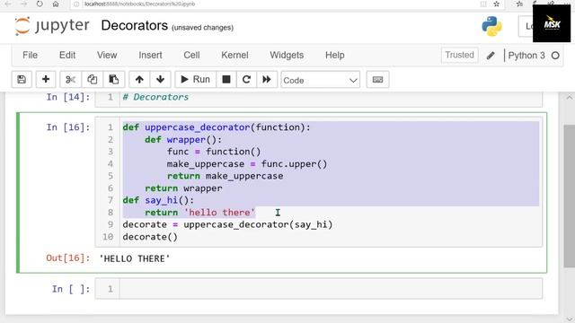Click the browser back arrow
This screenshot has width=575, height=323.
point(8,4)
